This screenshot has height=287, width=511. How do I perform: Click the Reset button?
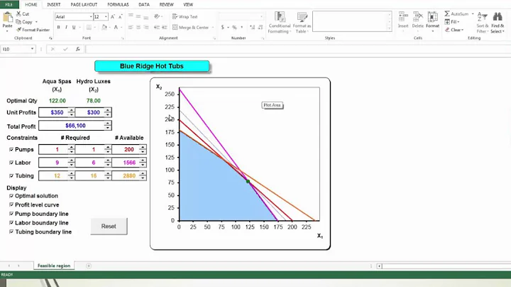click(x=109, y=226)
